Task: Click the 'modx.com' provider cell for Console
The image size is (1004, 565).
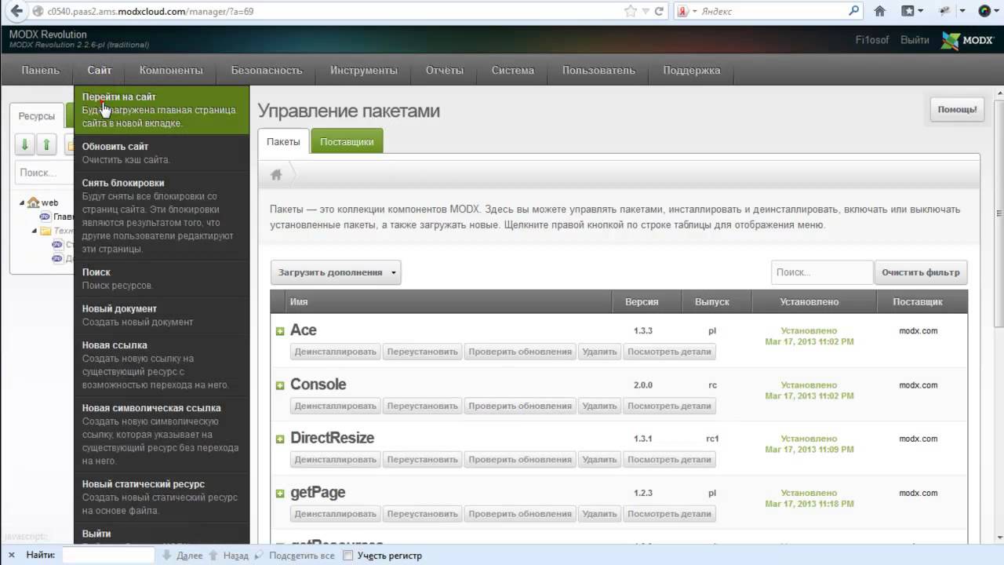Action: [918, 385]
